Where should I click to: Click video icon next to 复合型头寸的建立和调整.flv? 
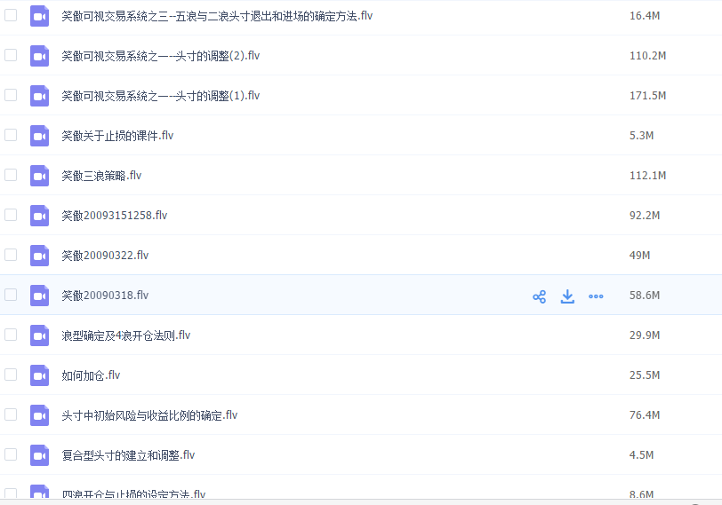(39, 455)
